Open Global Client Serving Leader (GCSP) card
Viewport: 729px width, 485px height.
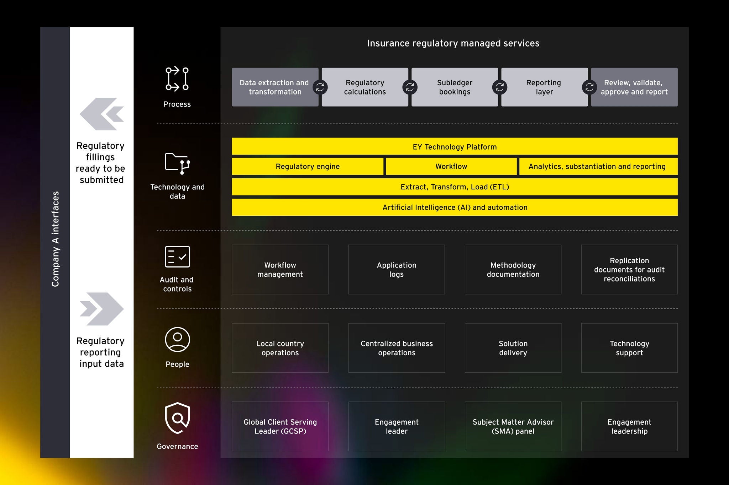(280, 426)
